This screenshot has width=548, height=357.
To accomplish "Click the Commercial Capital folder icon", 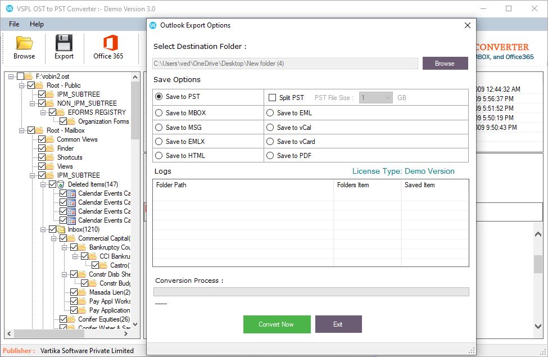I will tap(71, 238).
